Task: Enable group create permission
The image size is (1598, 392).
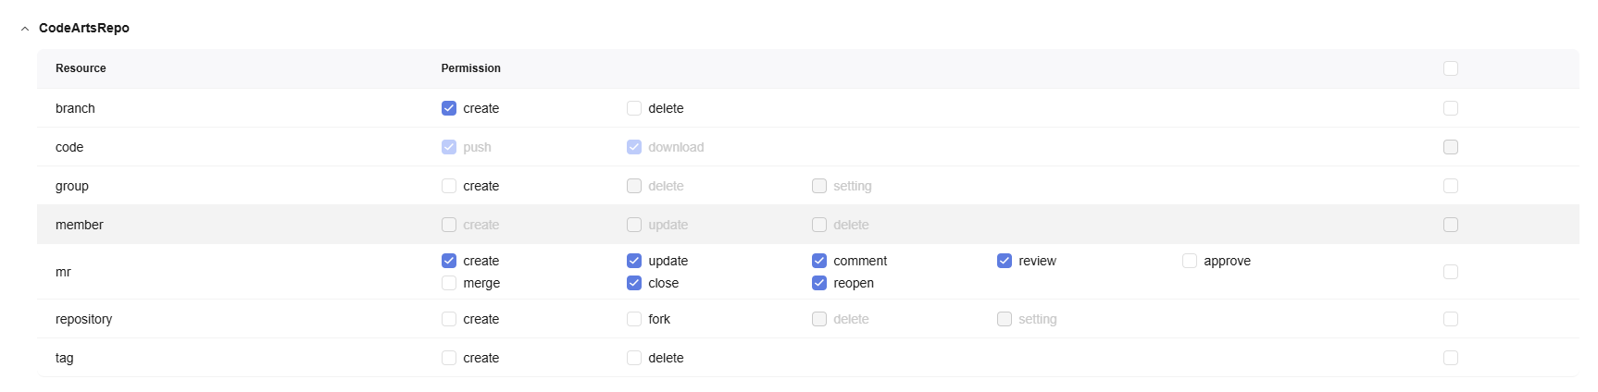Action: 449,186
